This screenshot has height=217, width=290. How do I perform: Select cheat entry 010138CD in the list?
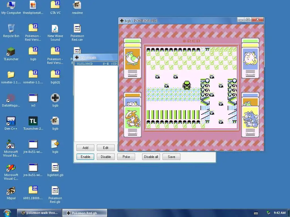tap(96, 64)
